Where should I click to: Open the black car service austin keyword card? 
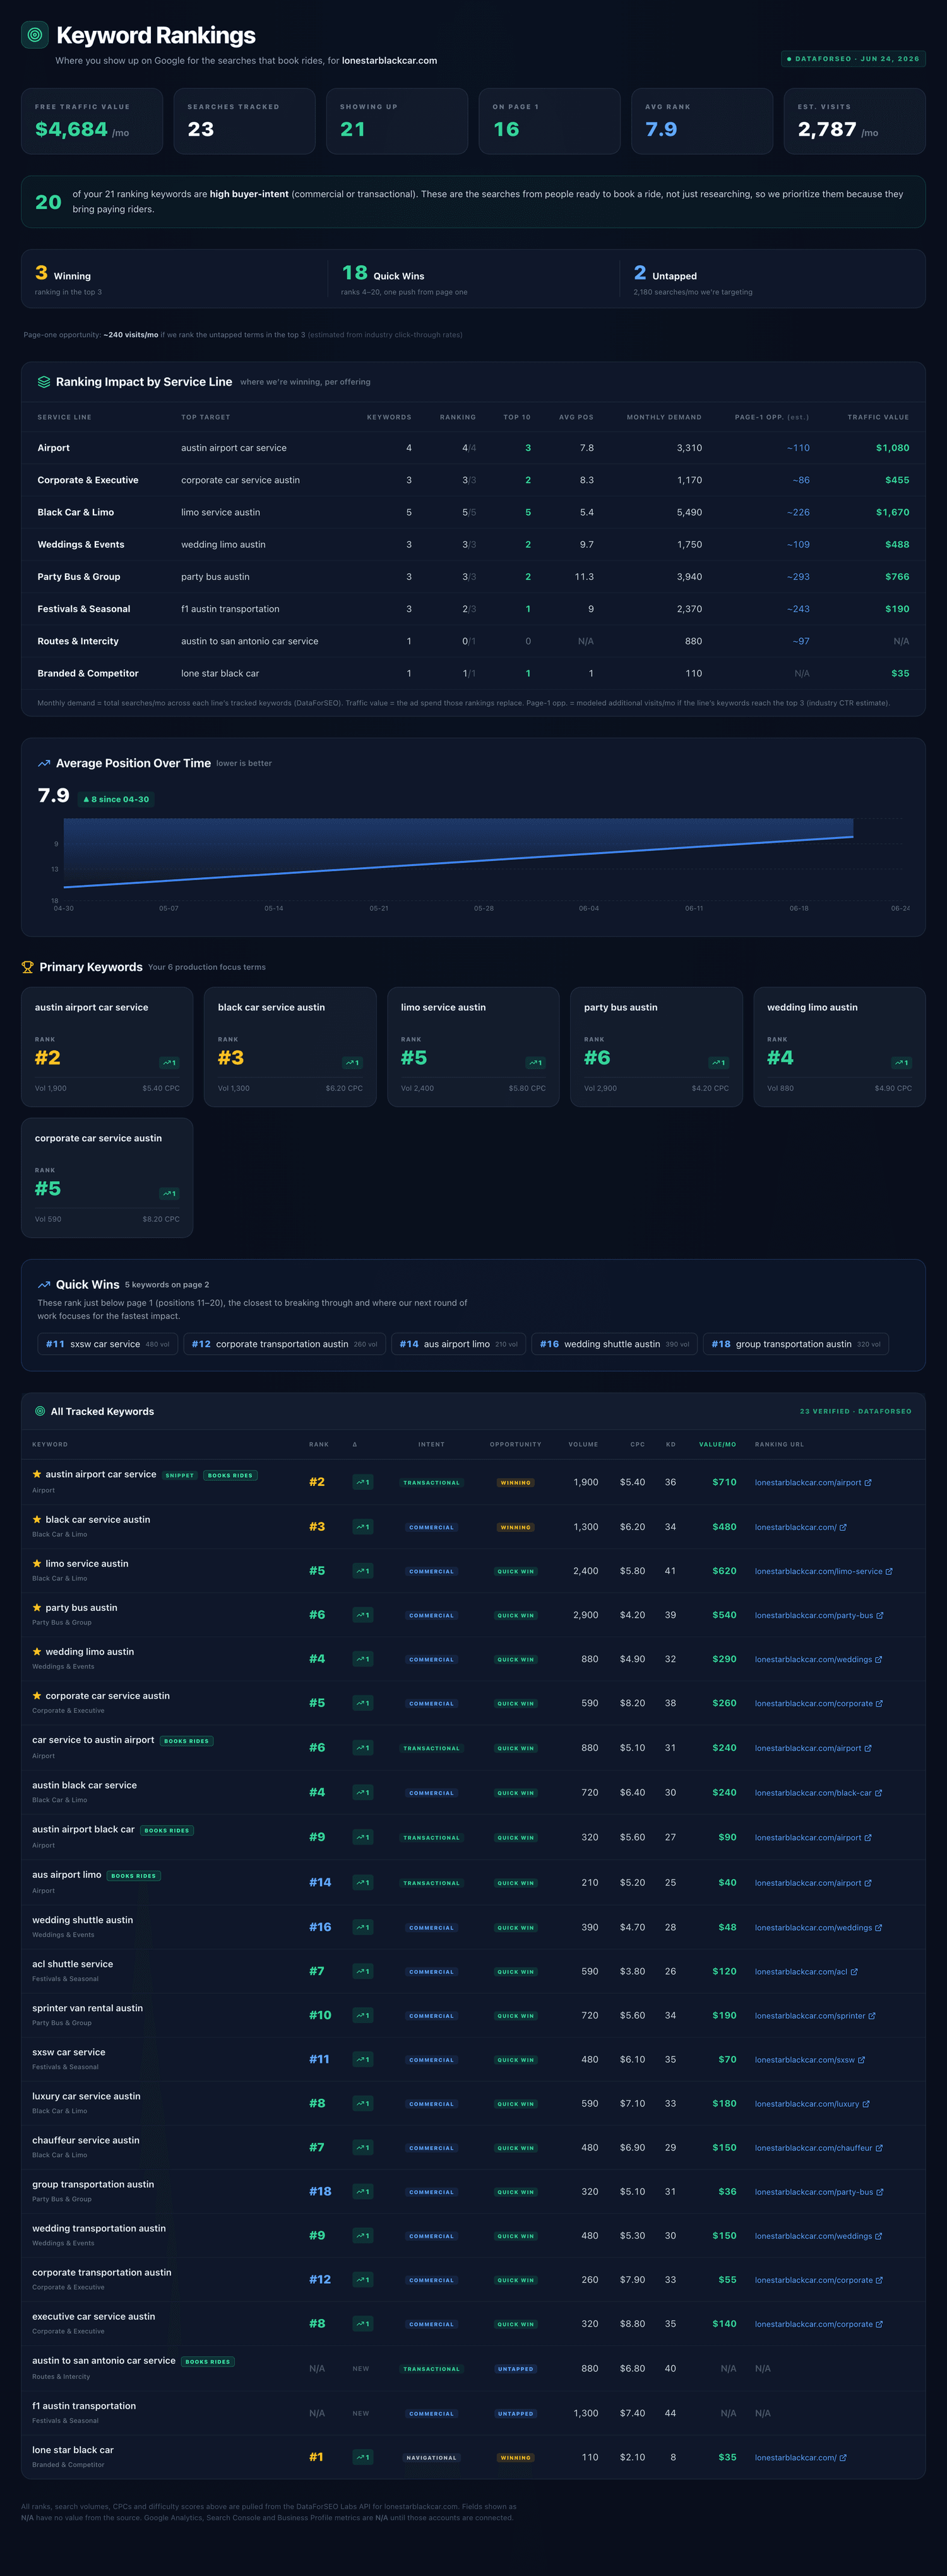click(x=290, y=1047)
